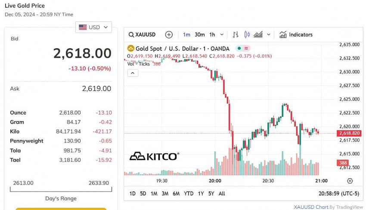Open chart settings gear icon
This screenshot has height=210, width=366.
click(350, 181)
